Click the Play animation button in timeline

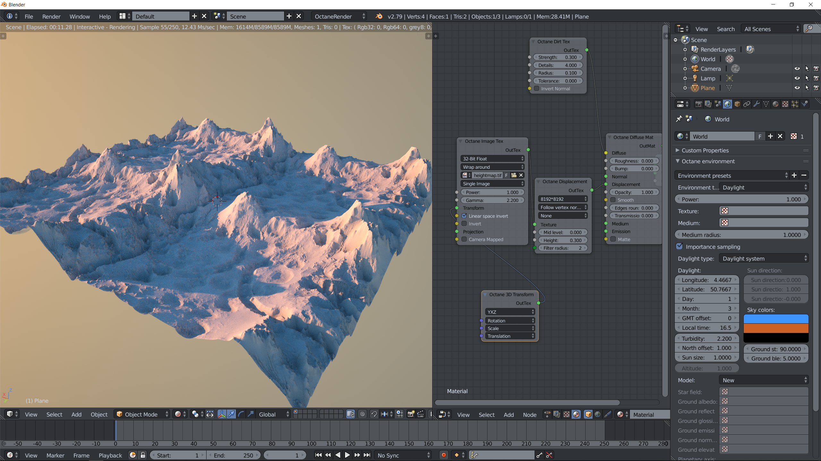pyautogui.click(x=347, y=455)
